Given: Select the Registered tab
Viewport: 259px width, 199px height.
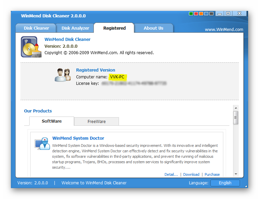Looking at the screenshot, I should click(x=114, y=28).
